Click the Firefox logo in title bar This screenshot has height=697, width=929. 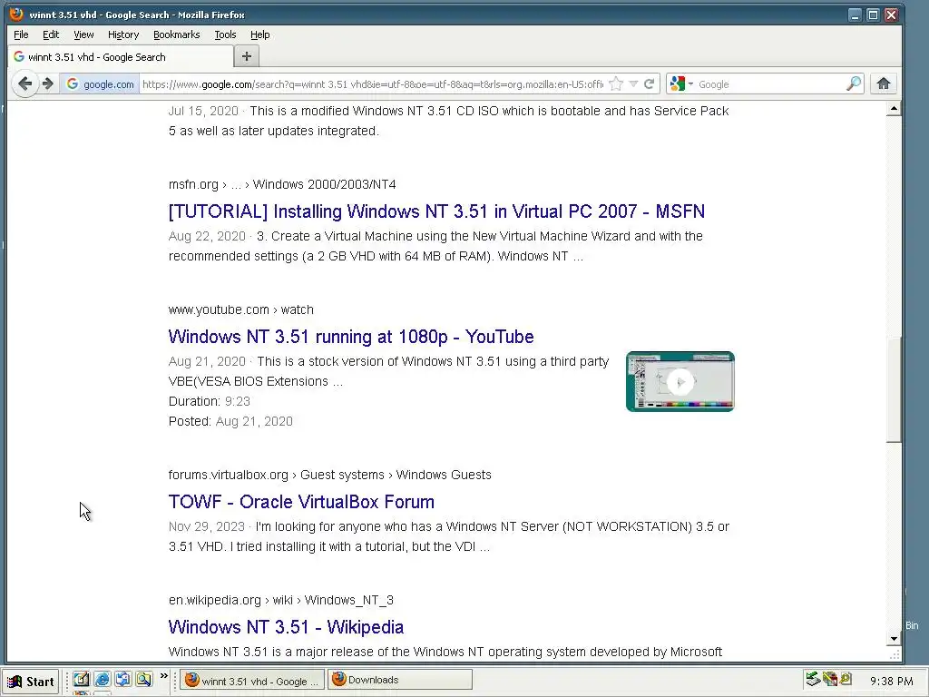(x=16, y=14)
